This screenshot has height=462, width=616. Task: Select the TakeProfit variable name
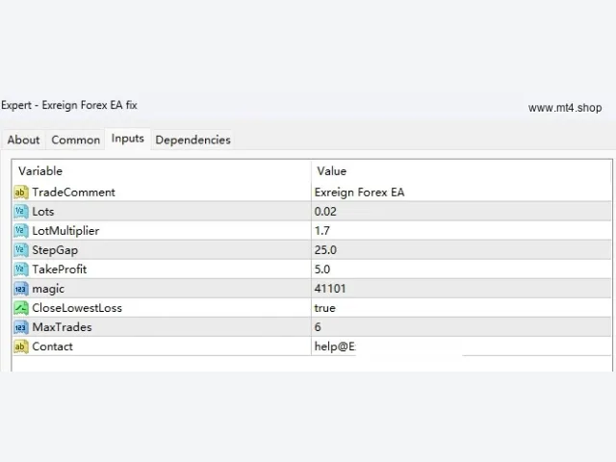tap(60, 269)
